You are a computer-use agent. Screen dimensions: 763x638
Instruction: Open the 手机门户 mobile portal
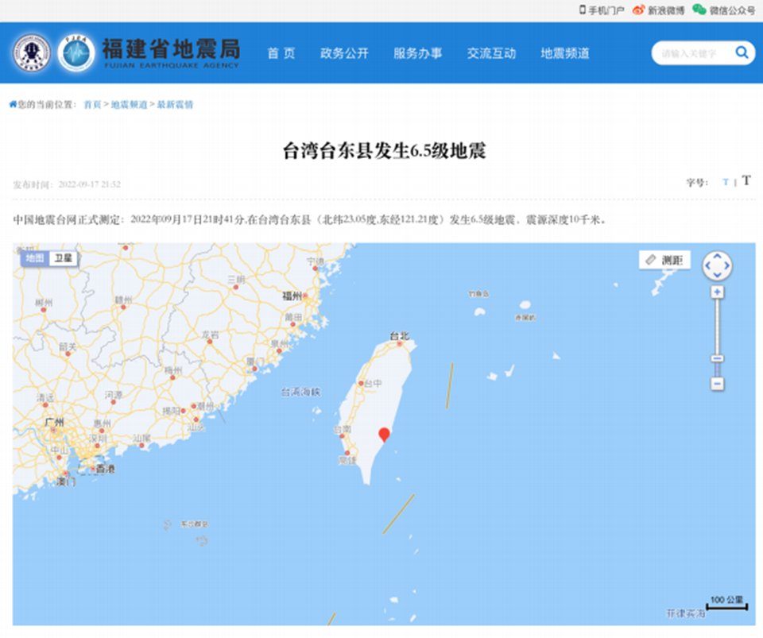602,10
